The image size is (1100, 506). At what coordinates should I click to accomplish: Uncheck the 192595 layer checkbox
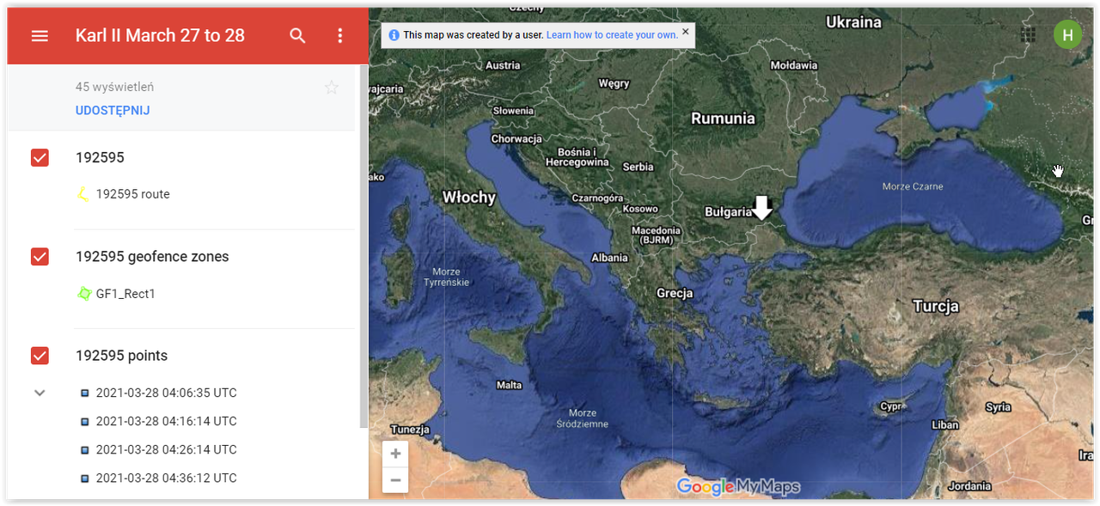40,157
